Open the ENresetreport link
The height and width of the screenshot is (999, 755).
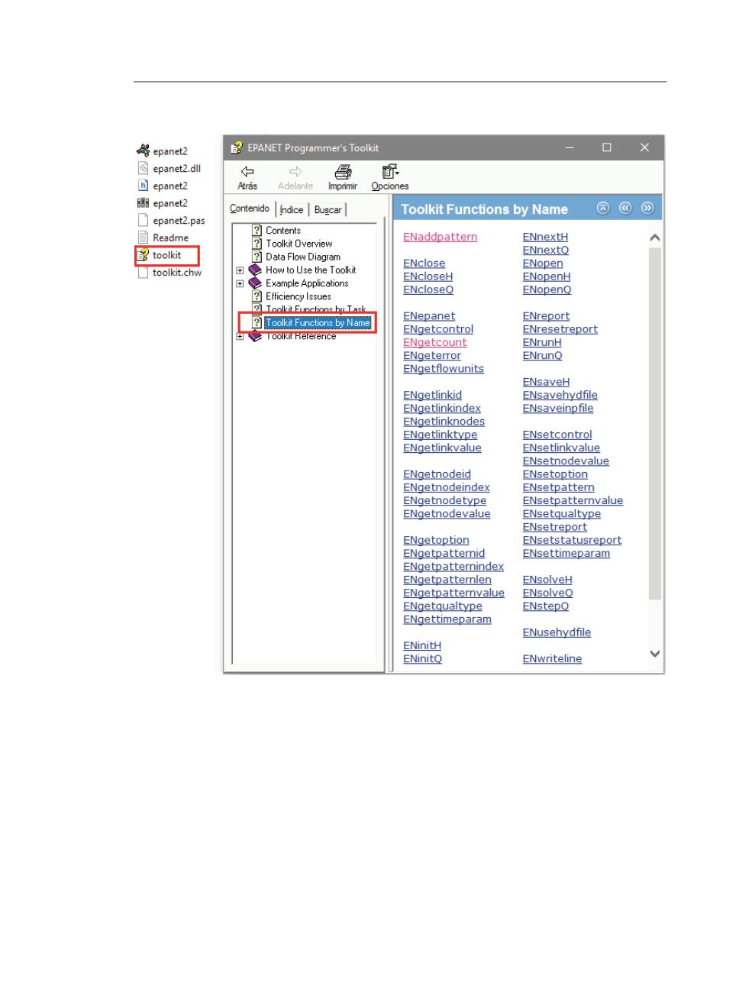click(x=560, y=329)
